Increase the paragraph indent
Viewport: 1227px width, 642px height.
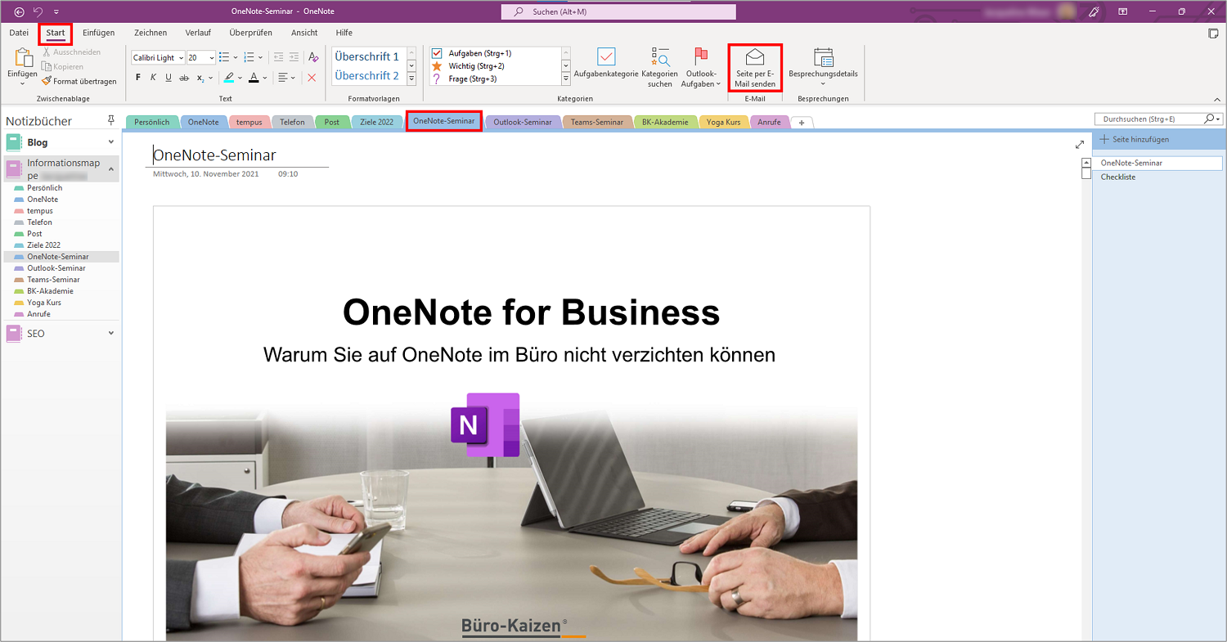(x=293, y=57)
